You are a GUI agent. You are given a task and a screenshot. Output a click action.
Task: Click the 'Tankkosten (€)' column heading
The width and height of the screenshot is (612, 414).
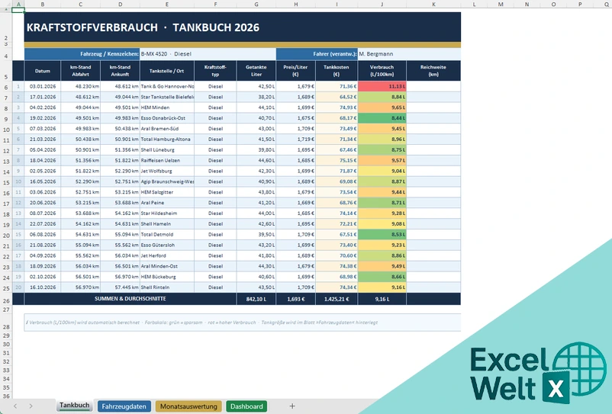click(337, 71)
